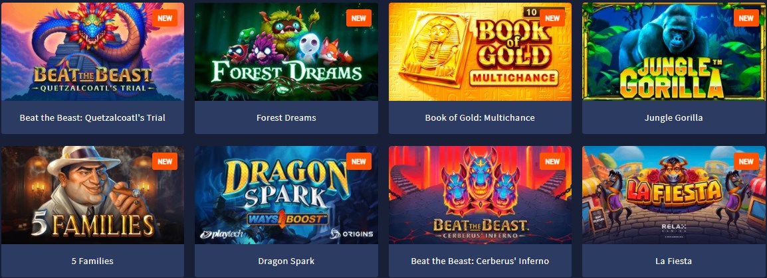
Task: Open the 5 Families gangster thumbnail
Action: tap(92, 195)
